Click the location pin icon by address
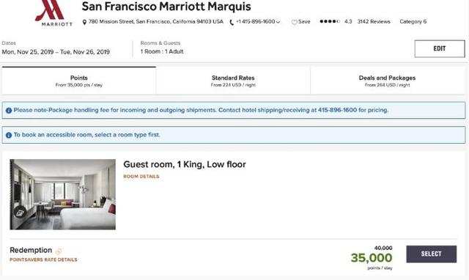Screen dimensions: 469x280 coord(84,22)
